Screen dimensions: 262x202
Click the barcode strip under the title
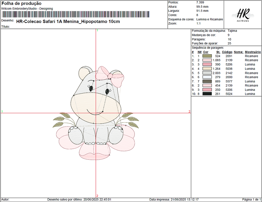pyautogui.click(x=76, y=14)
